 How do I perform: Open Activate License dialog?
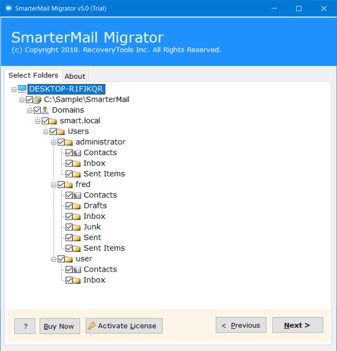(x=124, y=326)
